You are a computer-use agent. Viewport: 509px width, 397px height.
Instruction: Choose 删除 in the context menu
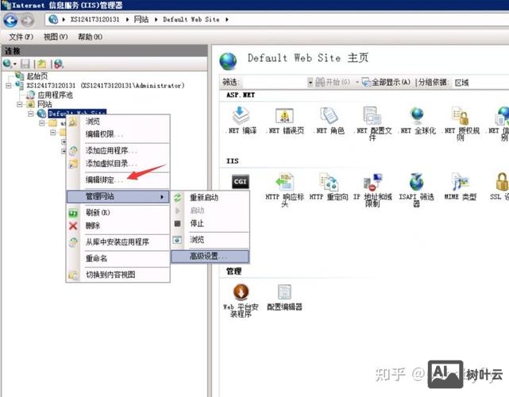[118, 225]
